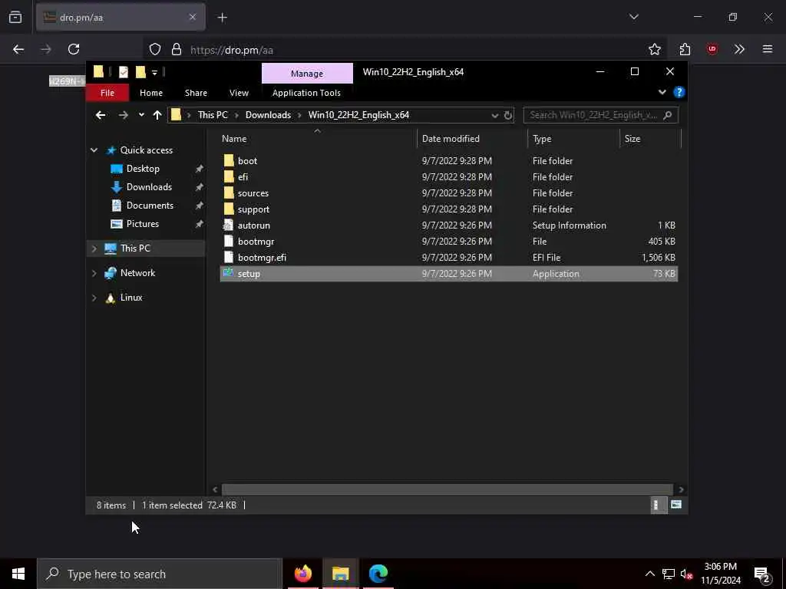Reload the page in Firefox
The image size is (786, 589).
tap(74, 49)
